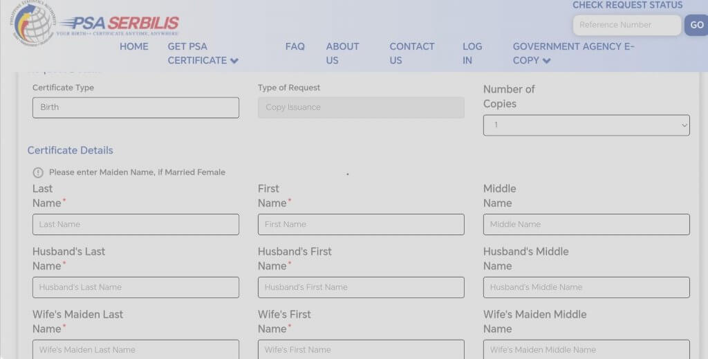This screenshot has width=708, height=359.
Task: Type in the Reference Number field
Action: [626, 26]
